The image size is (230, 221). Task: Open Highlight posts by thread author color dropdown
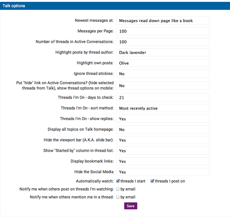[163, 52]
